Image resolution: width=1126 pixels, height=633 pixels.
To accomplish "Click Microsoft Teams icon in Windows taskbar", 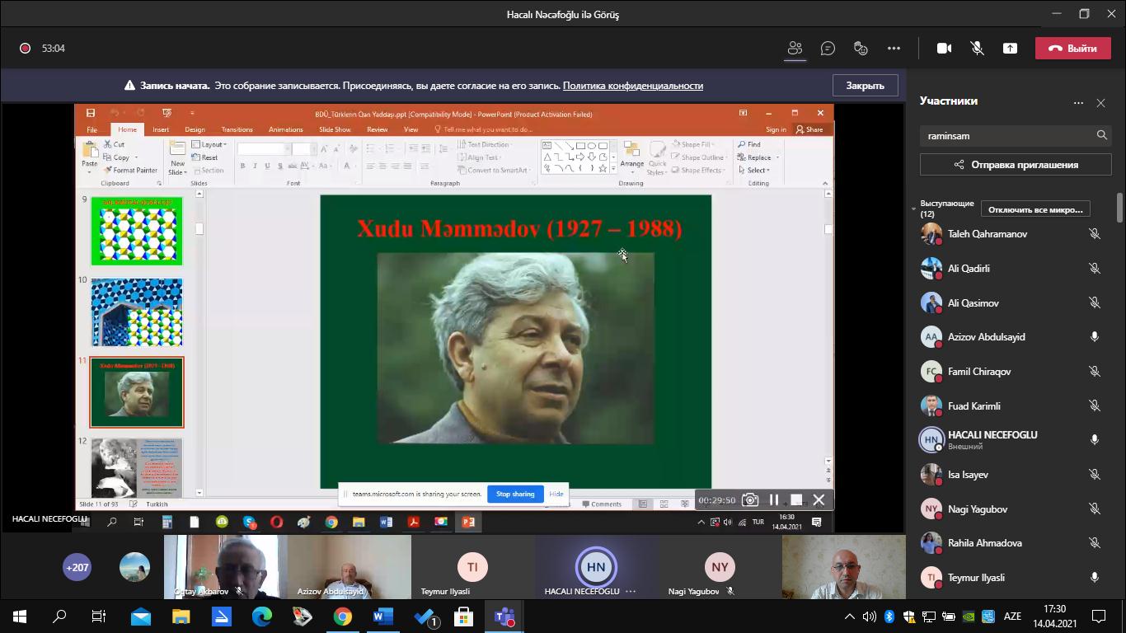I will pyautogui.click(x=504, y=617).
